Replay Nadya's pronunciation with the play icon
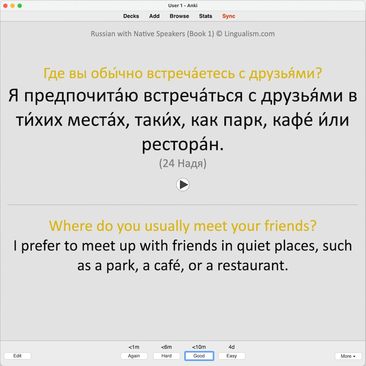 [183, 185]
